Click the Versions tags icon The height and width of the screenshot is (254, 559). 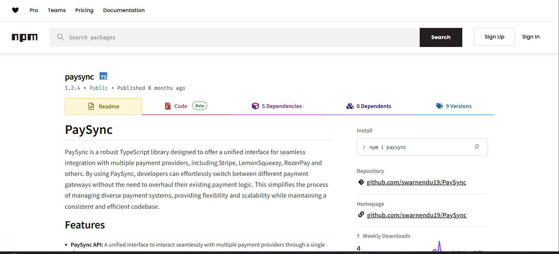(439, 106)
